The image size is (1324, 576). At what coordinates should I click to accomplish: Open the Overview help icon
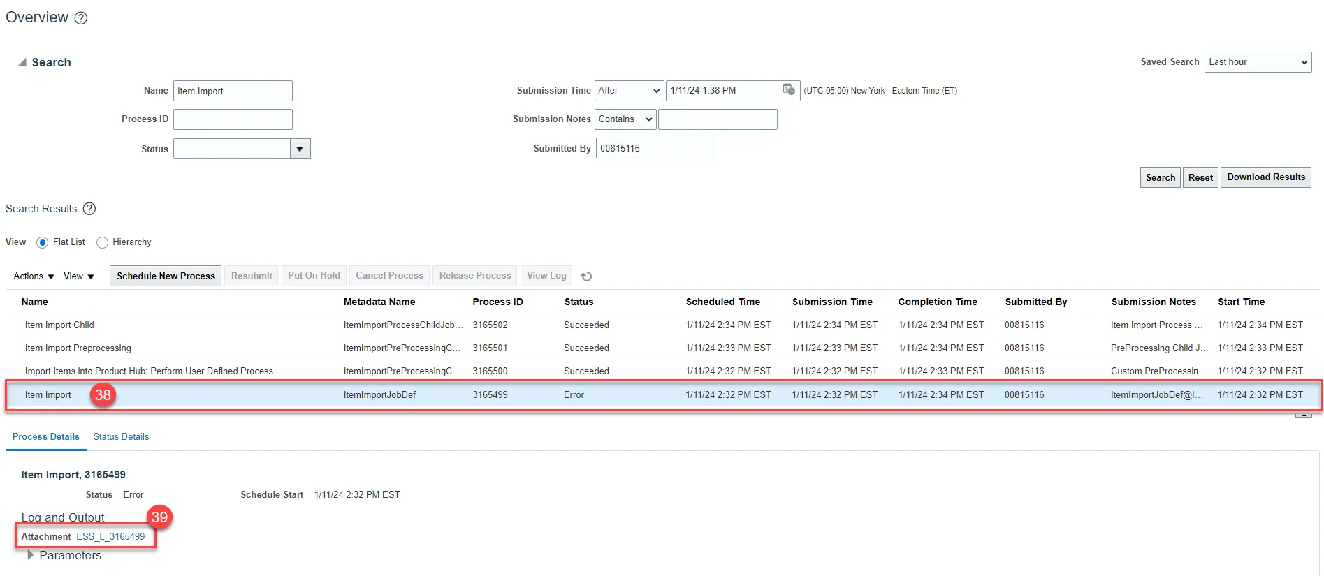81,18
